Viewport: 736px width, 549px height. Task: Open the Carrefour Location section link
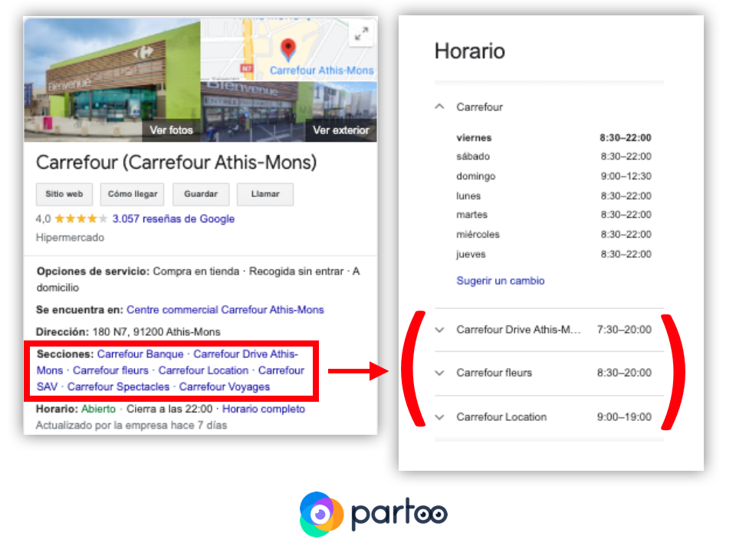[x=203, y=370]
